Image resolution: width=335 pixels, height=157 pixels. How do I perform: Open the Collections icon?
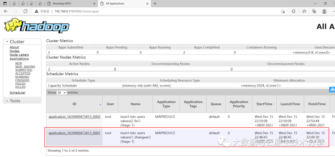[314, 11]
